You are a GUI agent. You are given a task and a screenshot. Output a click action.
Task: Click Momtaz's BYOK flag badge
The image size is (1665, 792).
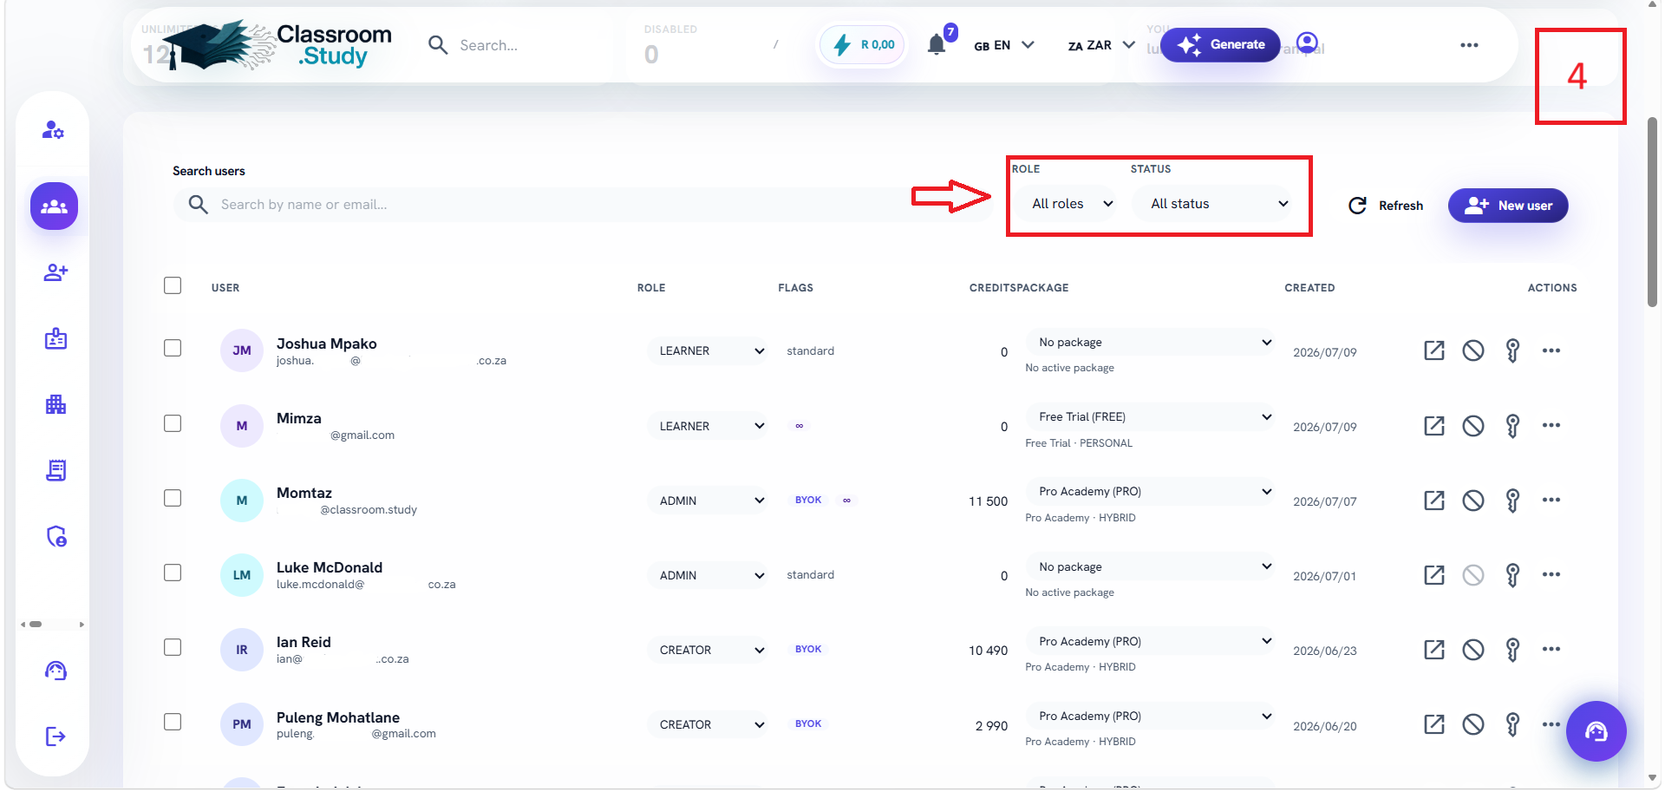tap(808, 500)
